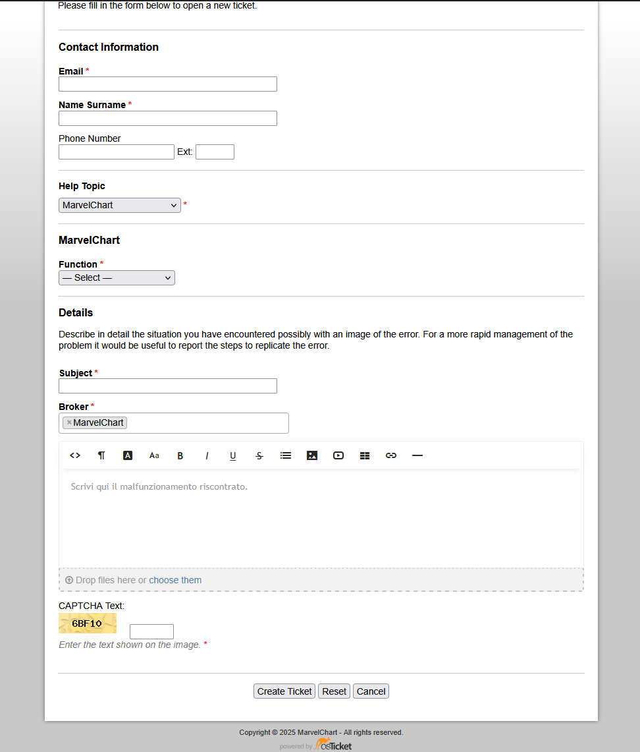This screenshot has height=752, width=640.
Task: Focus the CAPTCHA text input field
Action: point(151,631)
